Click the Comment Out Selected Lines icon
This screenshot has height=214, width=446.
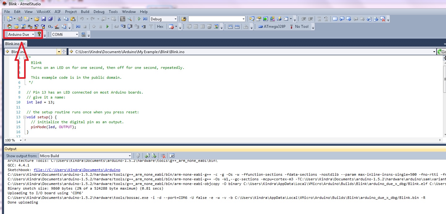click(320, 19)
